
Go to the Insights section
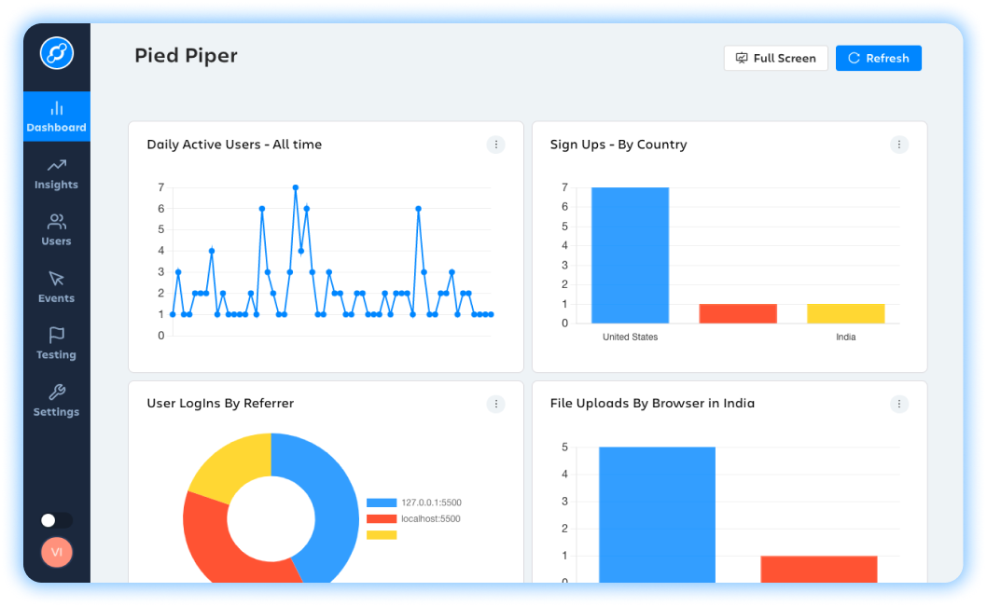[57, 174]
